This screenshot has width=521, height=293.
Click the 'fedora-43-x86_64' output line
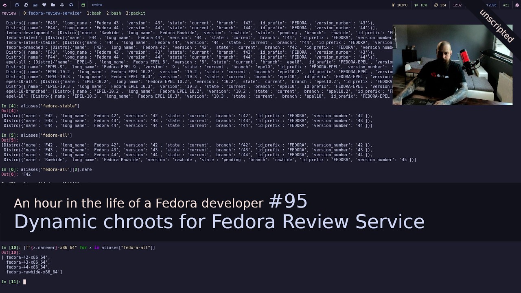(27, 262)
